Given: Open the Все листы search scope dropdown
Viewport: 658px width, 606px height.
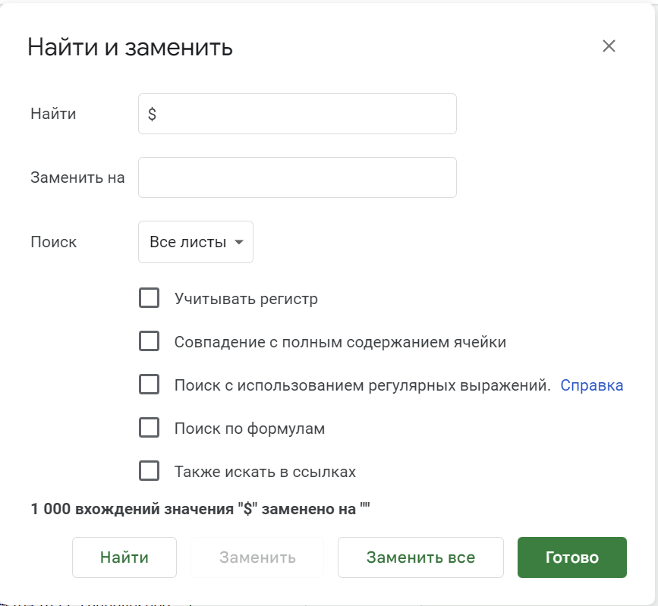Looking at the screenshot, I should click(196, 242).
